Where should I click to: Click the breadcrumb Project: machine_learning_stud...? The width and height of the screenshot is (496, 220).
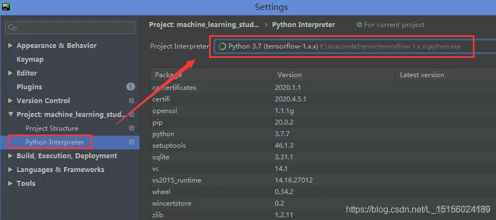tap(204, 25)
